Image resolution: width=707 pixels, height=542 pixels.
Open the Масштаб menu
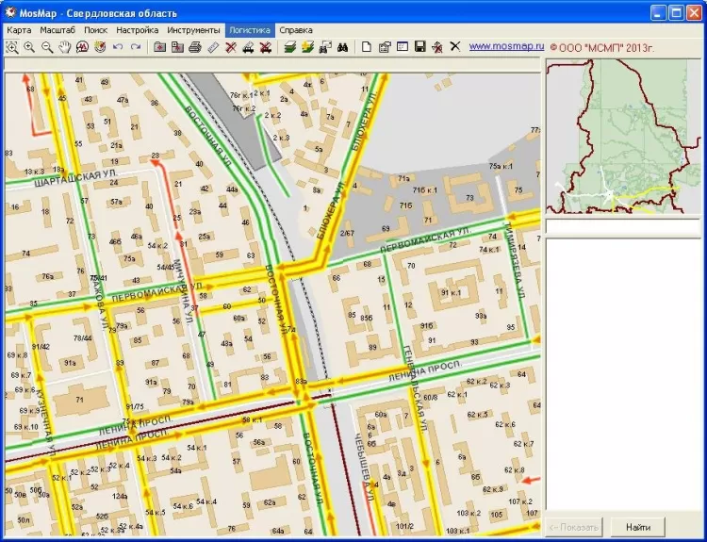point(58,30)
